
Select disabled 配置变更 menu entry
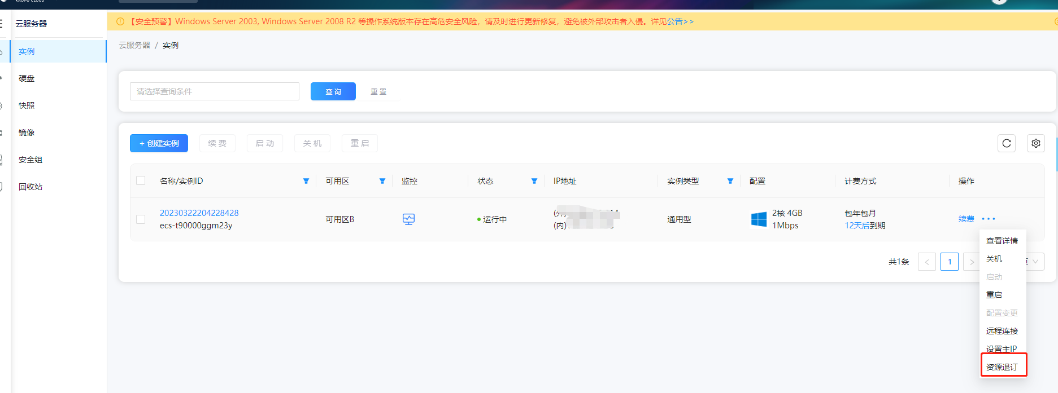(x=1002, y=313)
